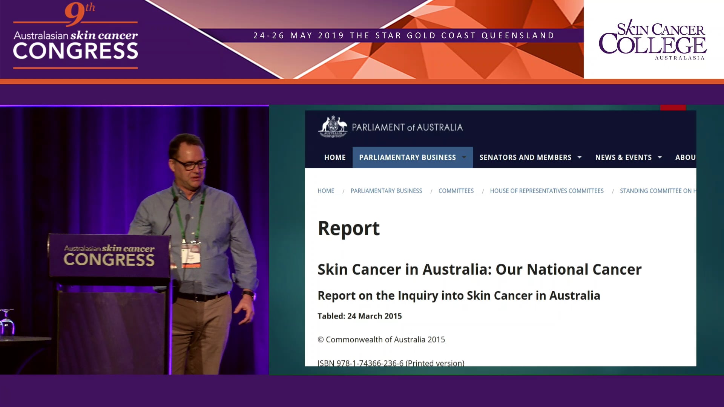
Task: Click the 9th Australasian Skin Cancer Congress logo
Action: tap(75, 36)
